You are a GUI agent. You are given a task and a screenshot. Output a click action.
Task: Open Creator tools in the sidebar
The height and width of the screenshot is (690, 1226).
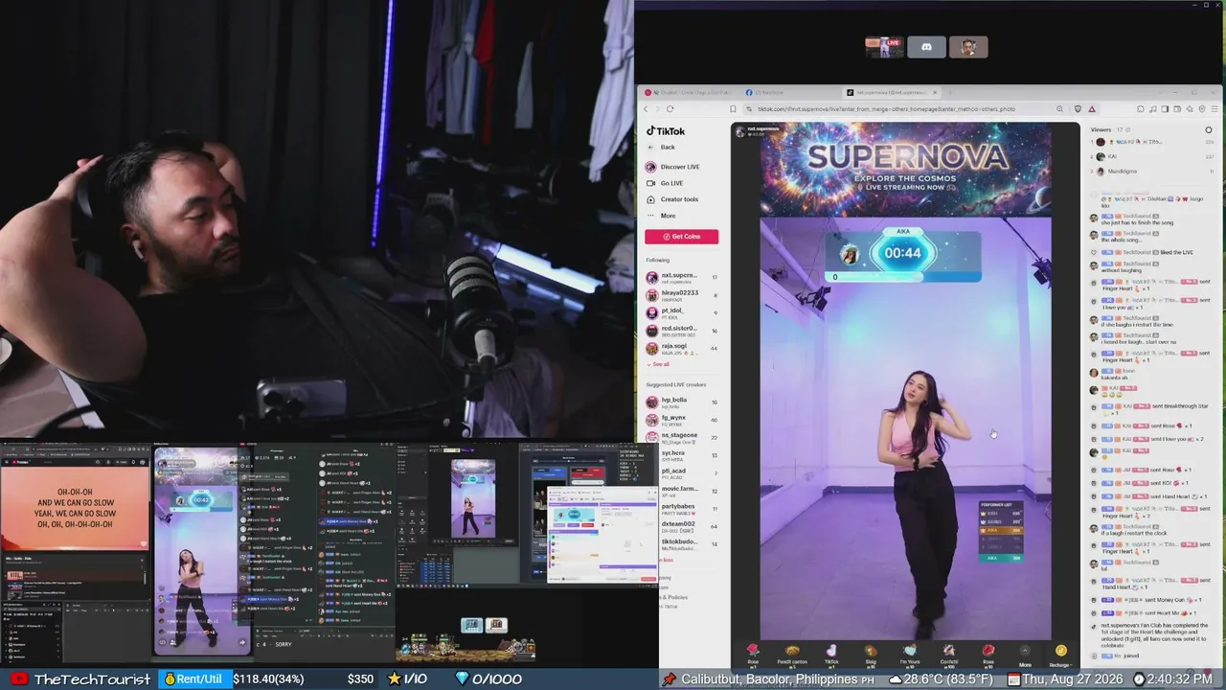(672, 199)
